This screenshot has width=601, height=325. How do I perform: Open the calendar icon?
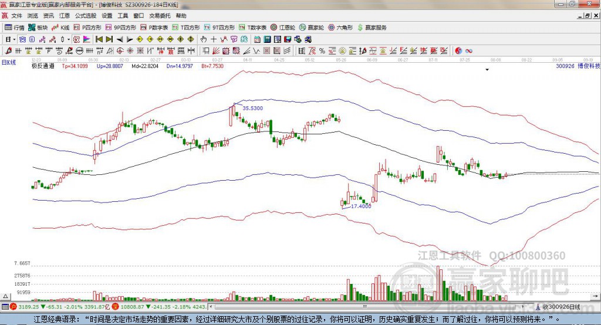(x=257, y=39)
